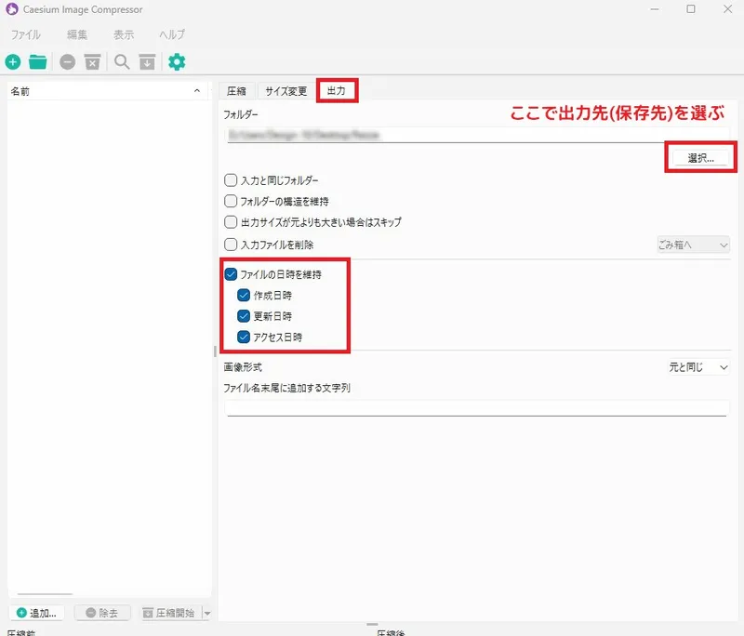Click the 圧縮開始 button
Image resolution: width=744 pixels, height=636 pixels.
(x=170, y=614)
